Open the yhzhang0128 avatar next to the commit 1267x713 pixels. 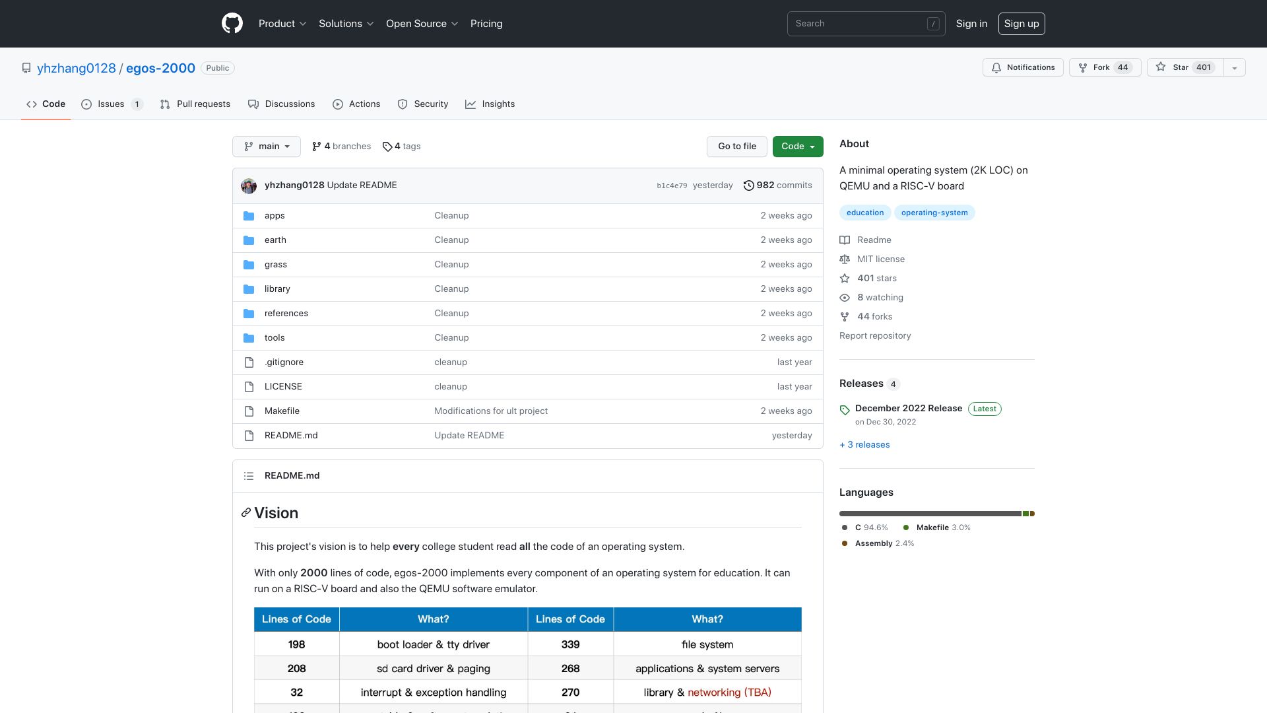[x=249, y=186]
